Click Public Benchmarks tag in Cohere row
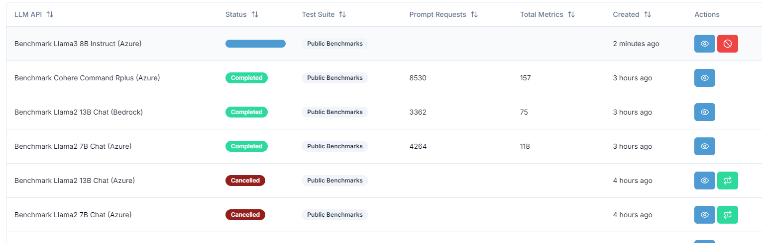 click(335, 78)
